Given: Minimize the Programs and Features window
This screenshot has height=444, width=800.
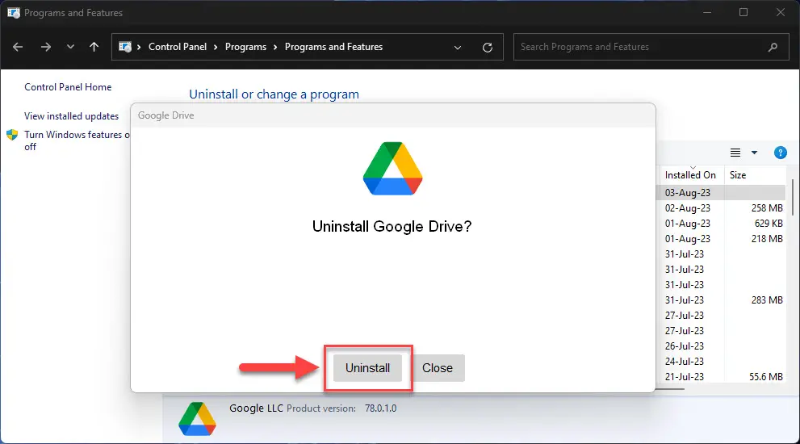Looking at the screenshot, I should 707,13.
